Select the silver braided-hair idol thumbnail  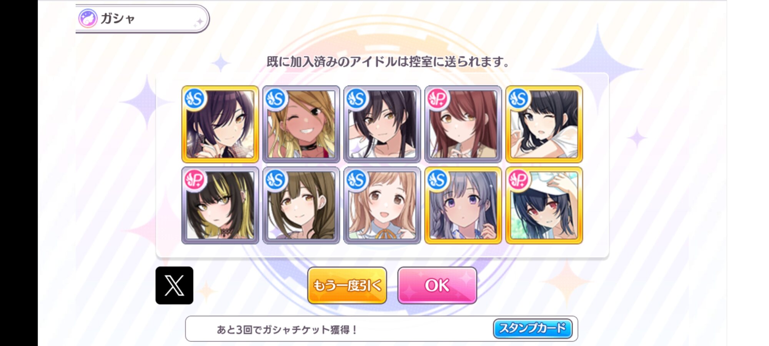[463, 205]
